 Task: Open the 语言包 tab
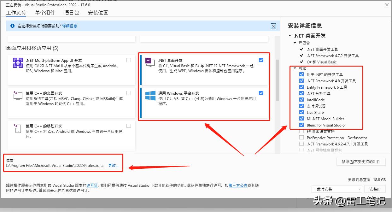(71, 12)
